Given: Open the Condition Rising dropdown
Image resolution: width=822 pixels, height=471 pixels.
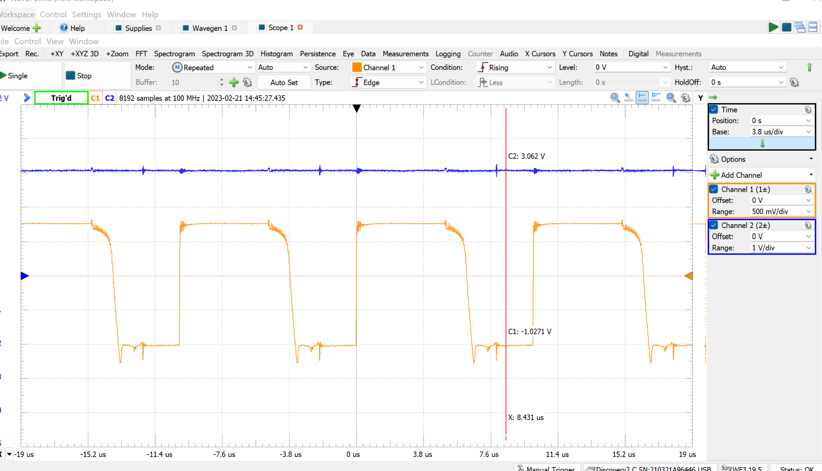Looking at the screenshot, I should [x=515, y=67].
